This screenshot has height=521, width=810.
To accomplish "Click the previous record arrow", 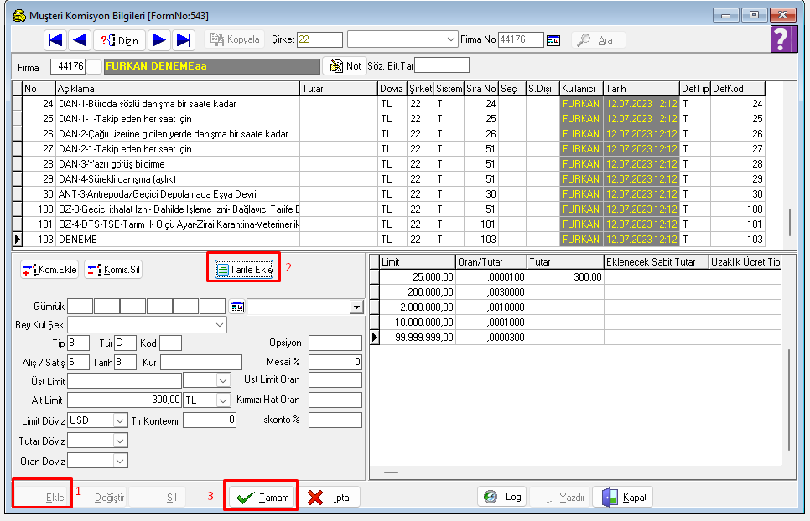I will (x=80, y=39).
